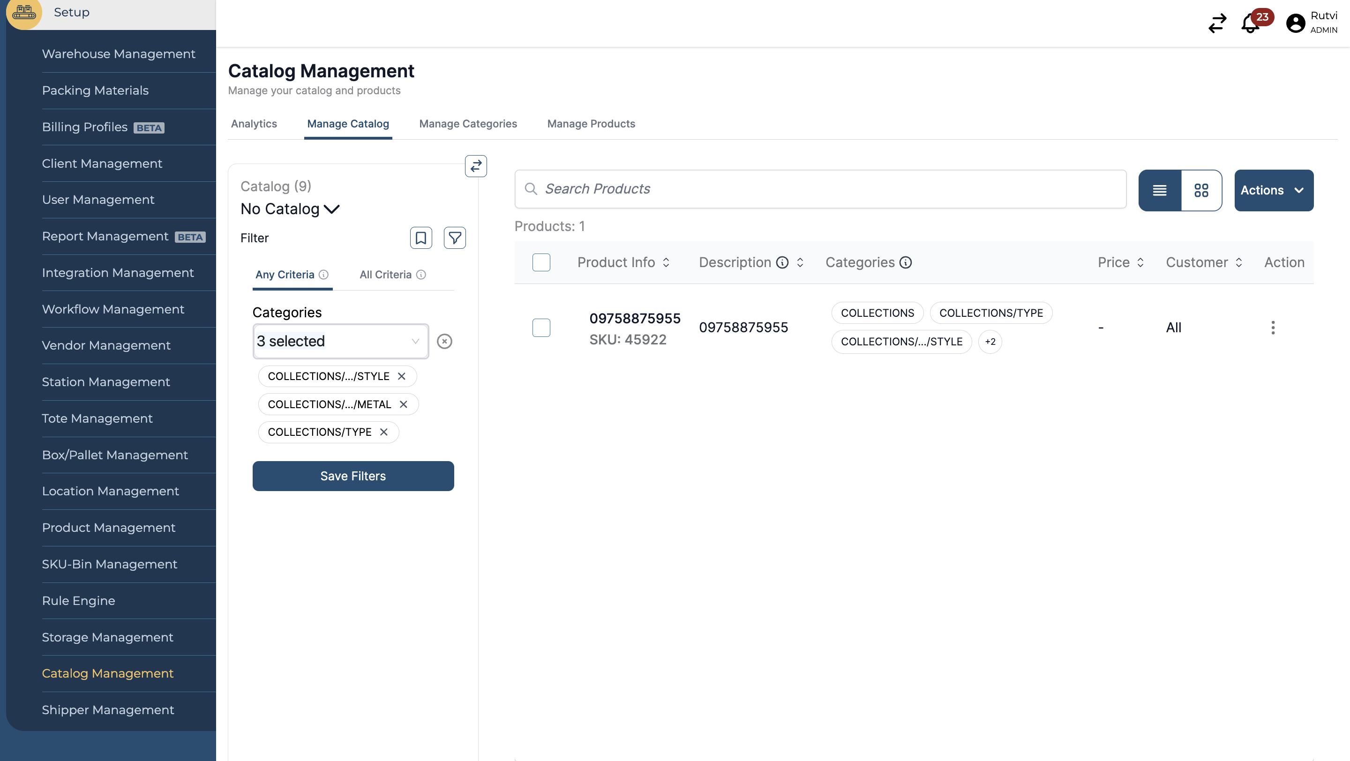Open saved filters bookmark icon
Screen dimensions: 1350x761
coord(420,239)
